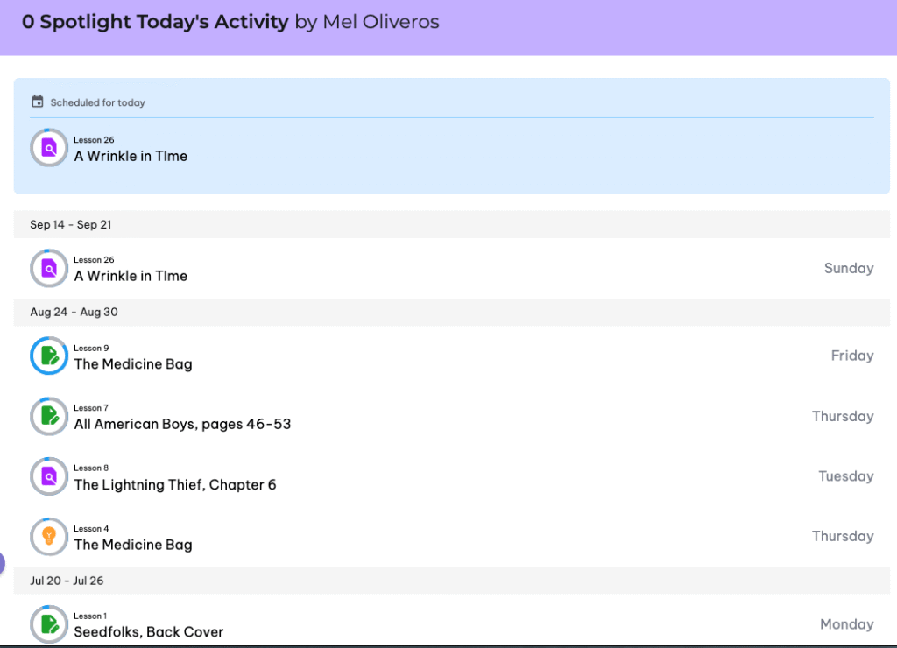Select The Lightning Thief, Chapter 6
This screenshot has height=648, width=897.
(x=175, y=484)
